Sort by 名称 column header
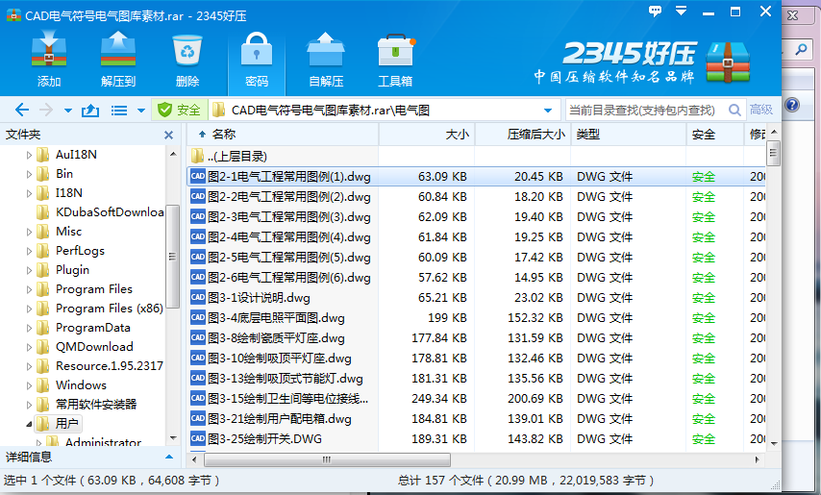This screenshot has height=495, width=821. (x=283, y=135)
